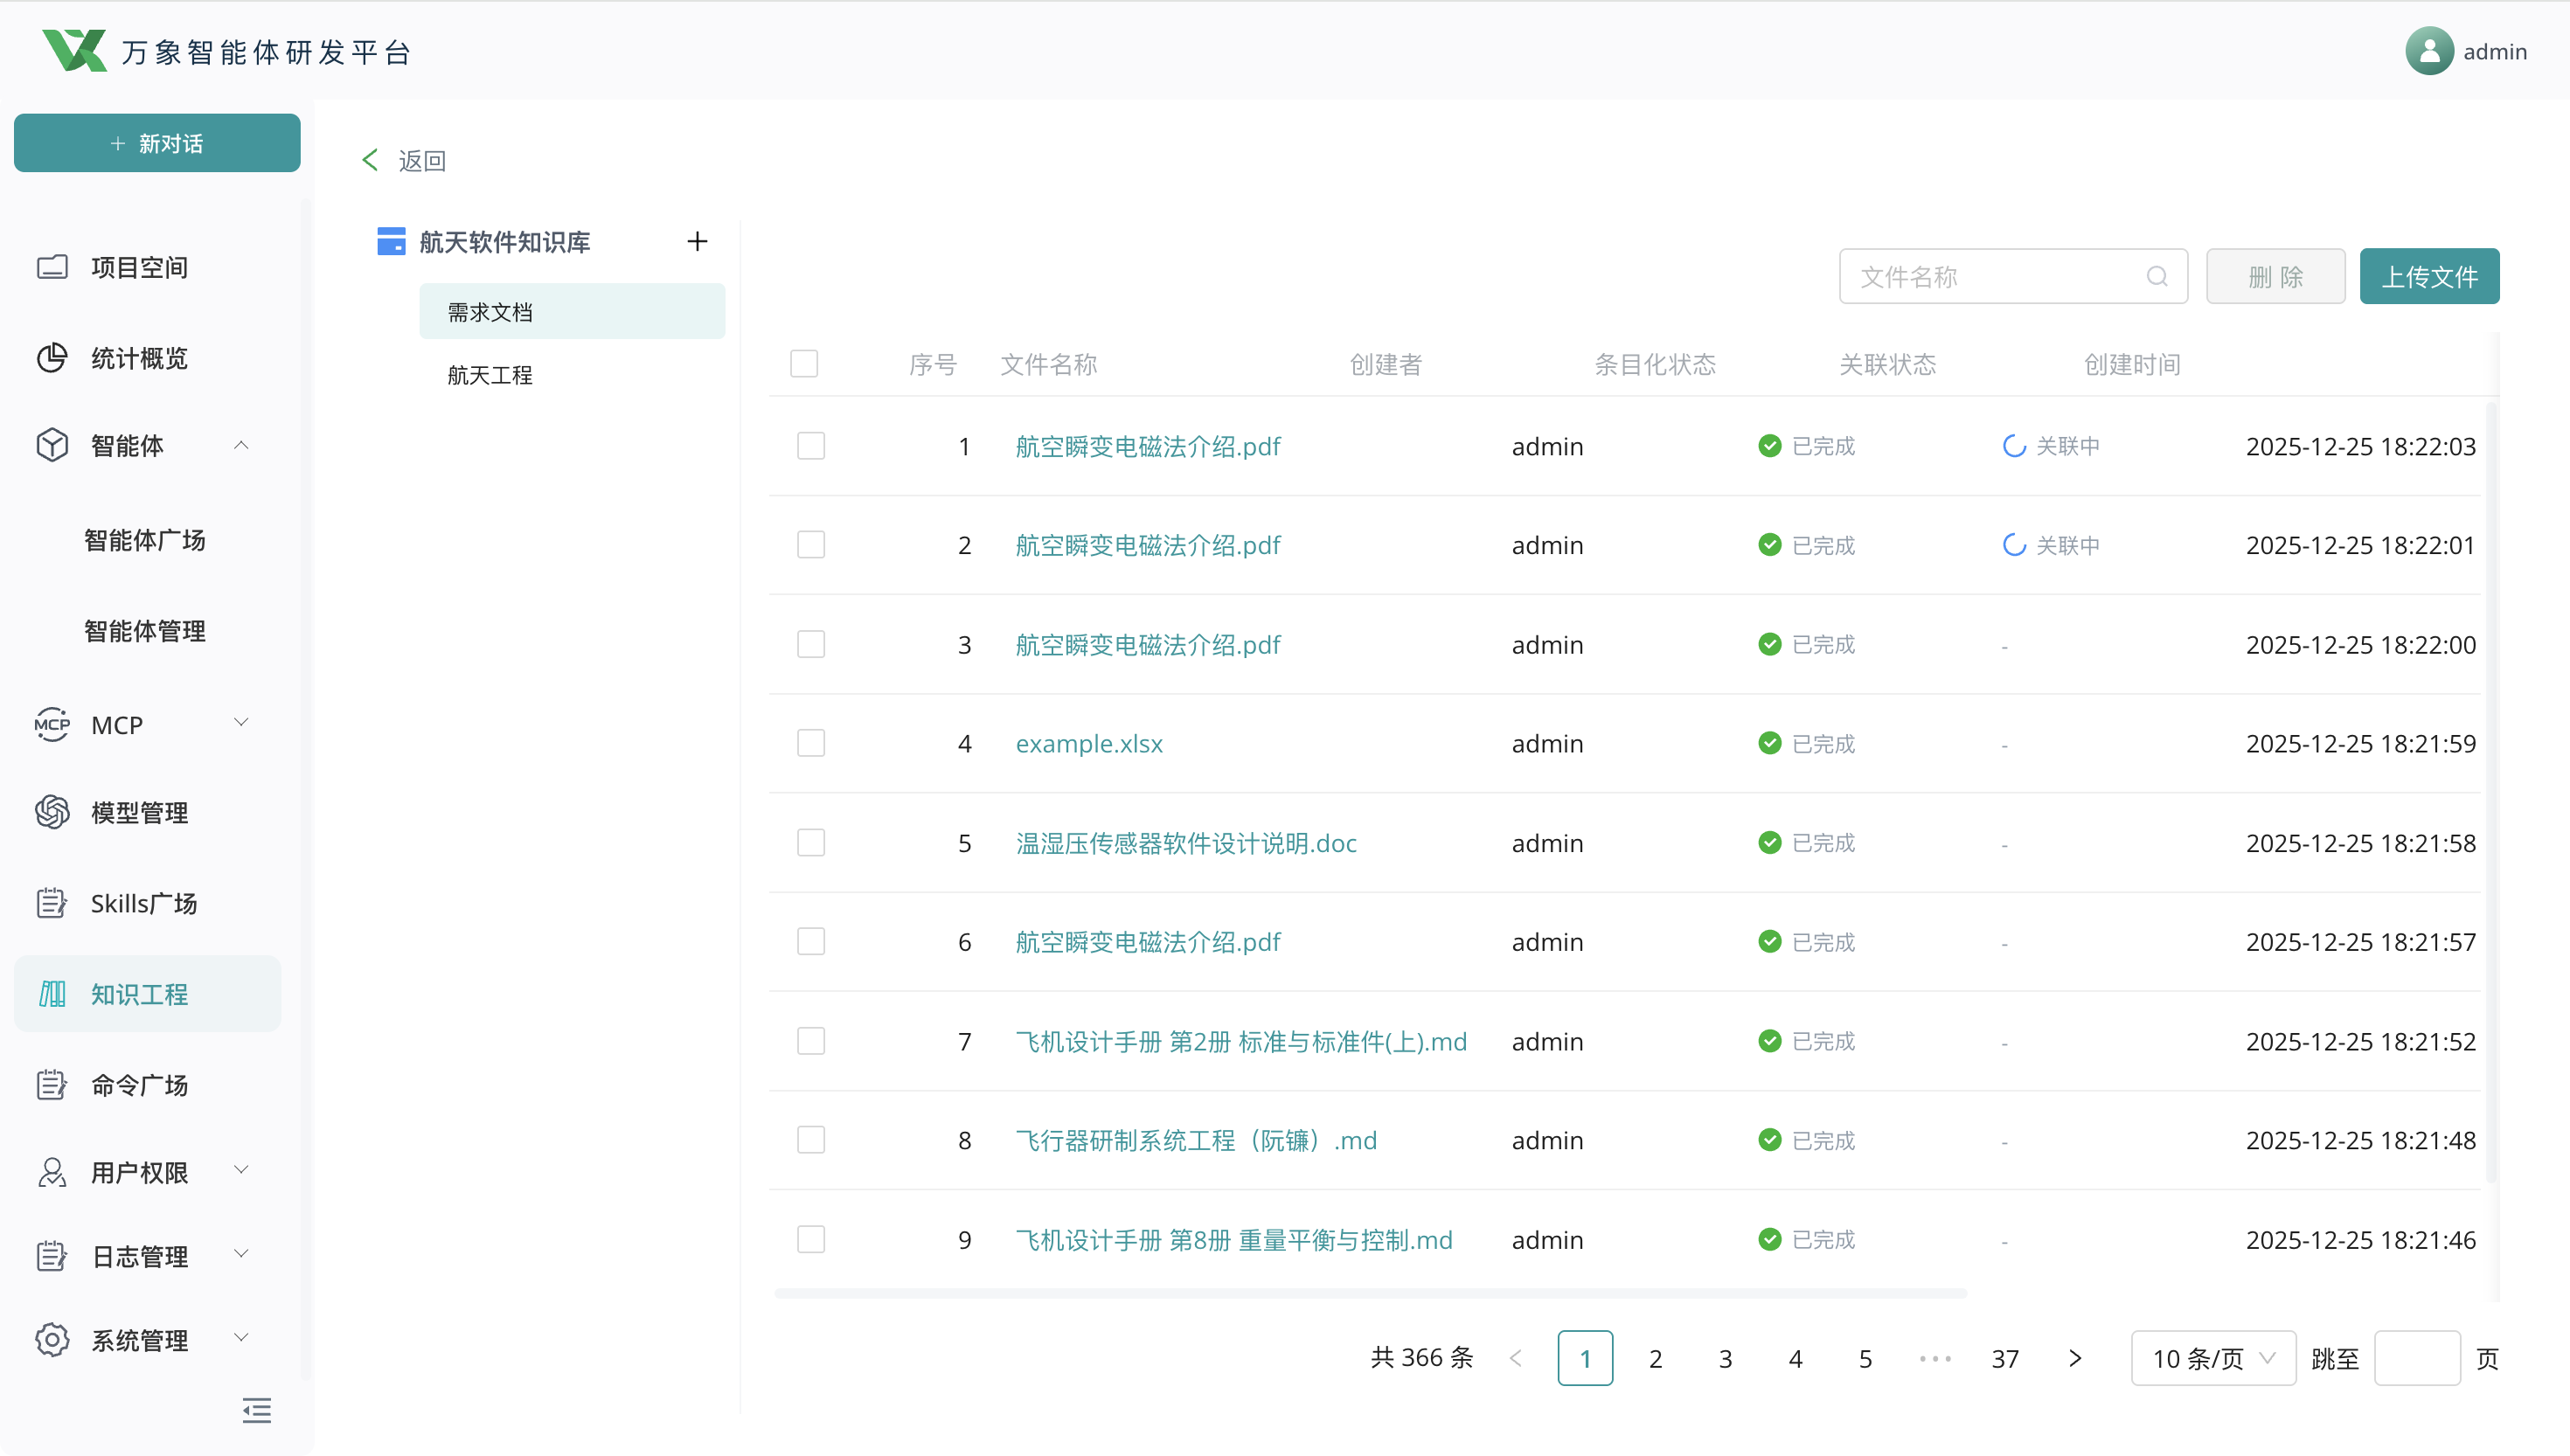
Task: Open admin user avatar
Action: [x=2429, y=51]
